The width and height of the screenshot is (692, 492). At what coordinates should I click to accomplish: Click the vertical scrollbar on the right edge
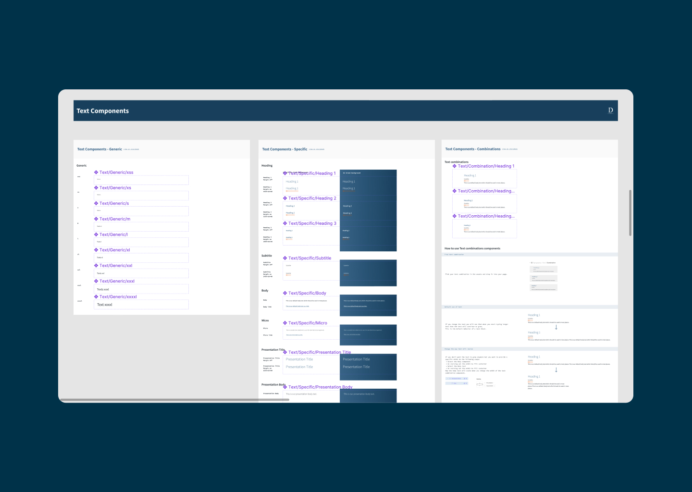(x=630, y=212)
